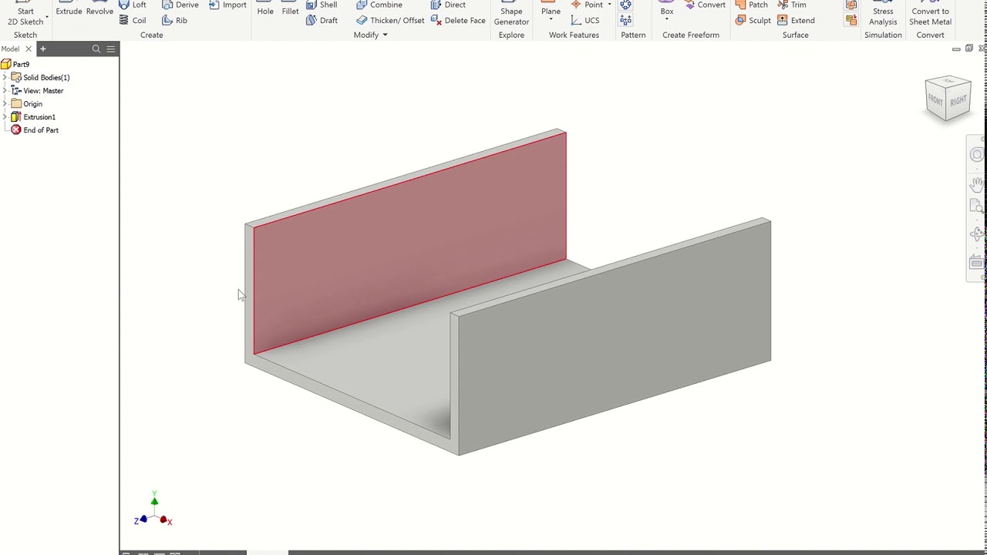Expand the View: Master node
The height and width of the screenshot is (555, 987).
(5, 90)
